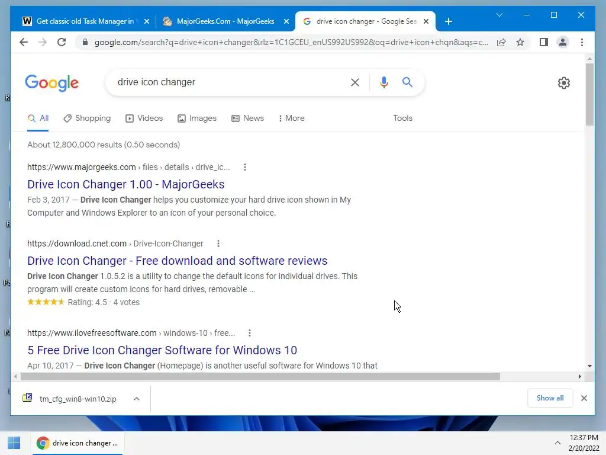The image size is (606, 455).
Task: Click the horizontal scrollbar left arrow
Action: click(15, 376)
